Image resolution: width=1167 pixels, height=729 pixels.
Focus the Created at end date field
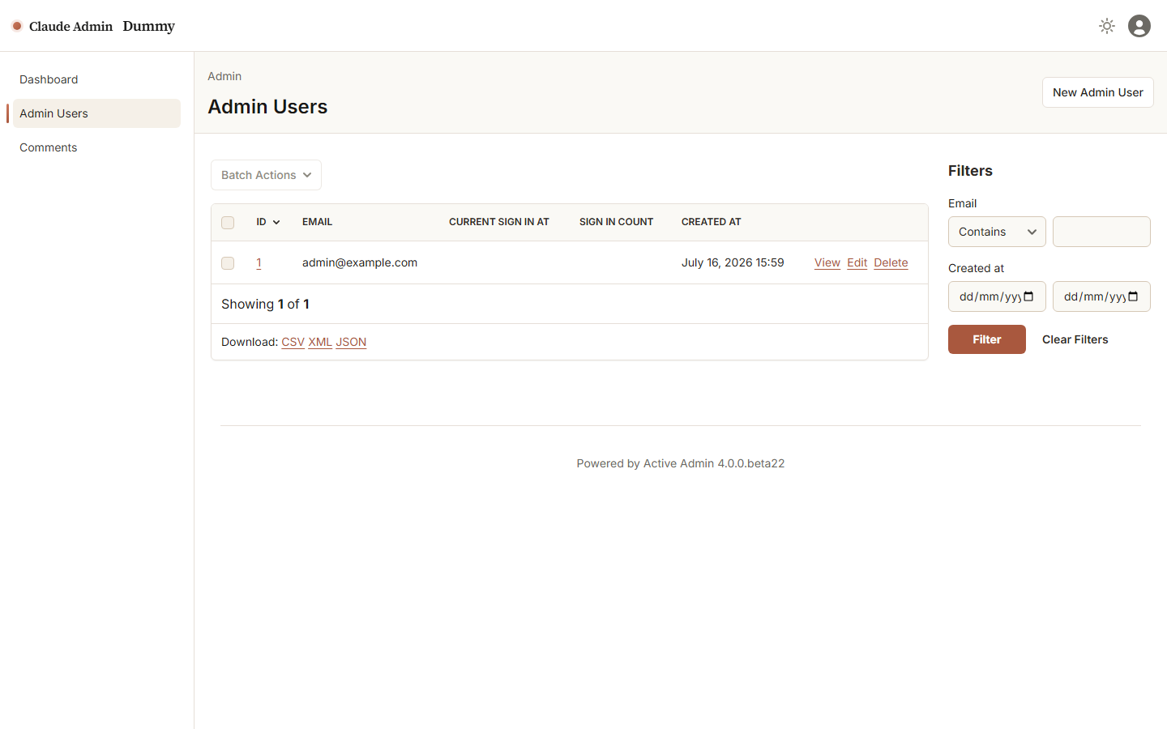coord(1101,296)
